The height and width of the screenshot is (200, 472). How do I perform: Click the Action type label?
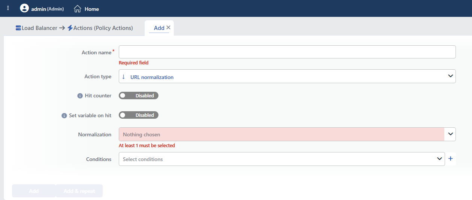pyautogui.click(x=98, y=76)
